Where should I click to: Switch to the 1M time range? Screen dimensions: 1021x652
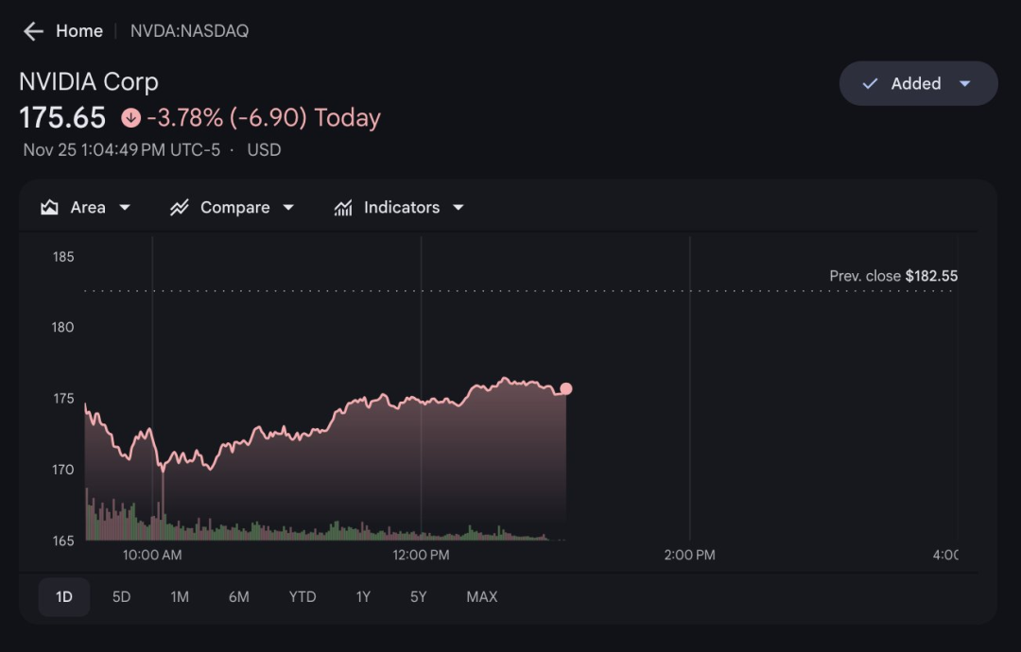click(180, 597)
